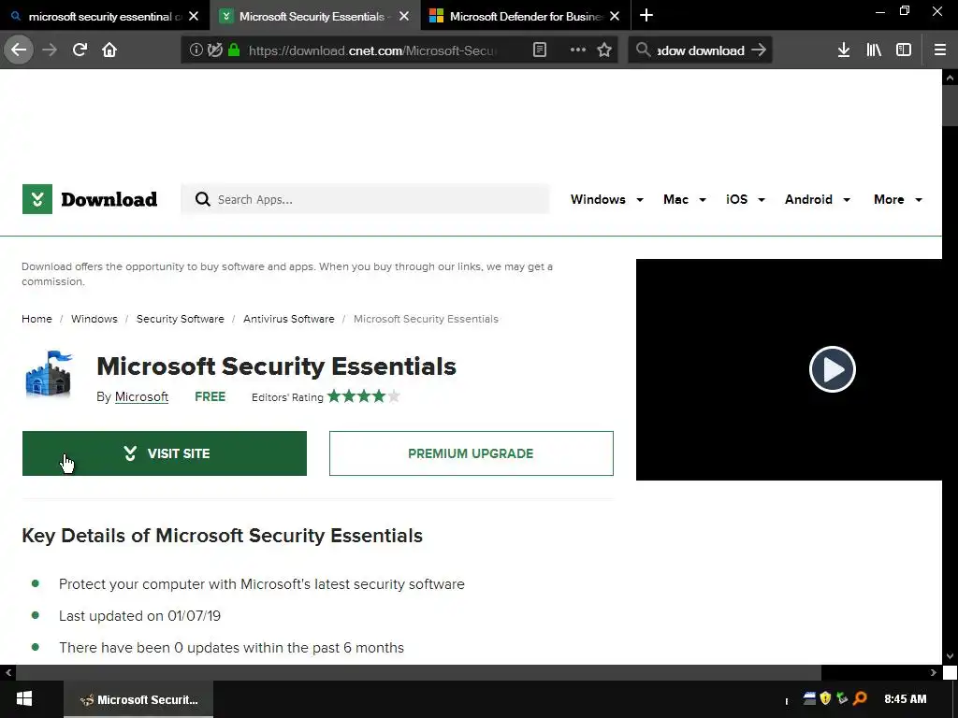Open Antivirus Software breadcrumb link
958x718 pixels.
[289, 319]
